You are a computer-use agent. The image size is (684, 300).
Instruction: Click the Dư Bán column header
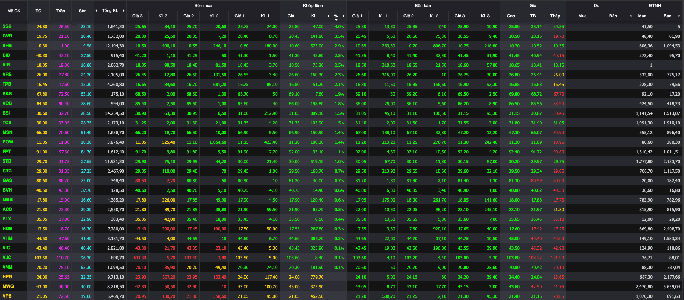[x=613, y=16]
